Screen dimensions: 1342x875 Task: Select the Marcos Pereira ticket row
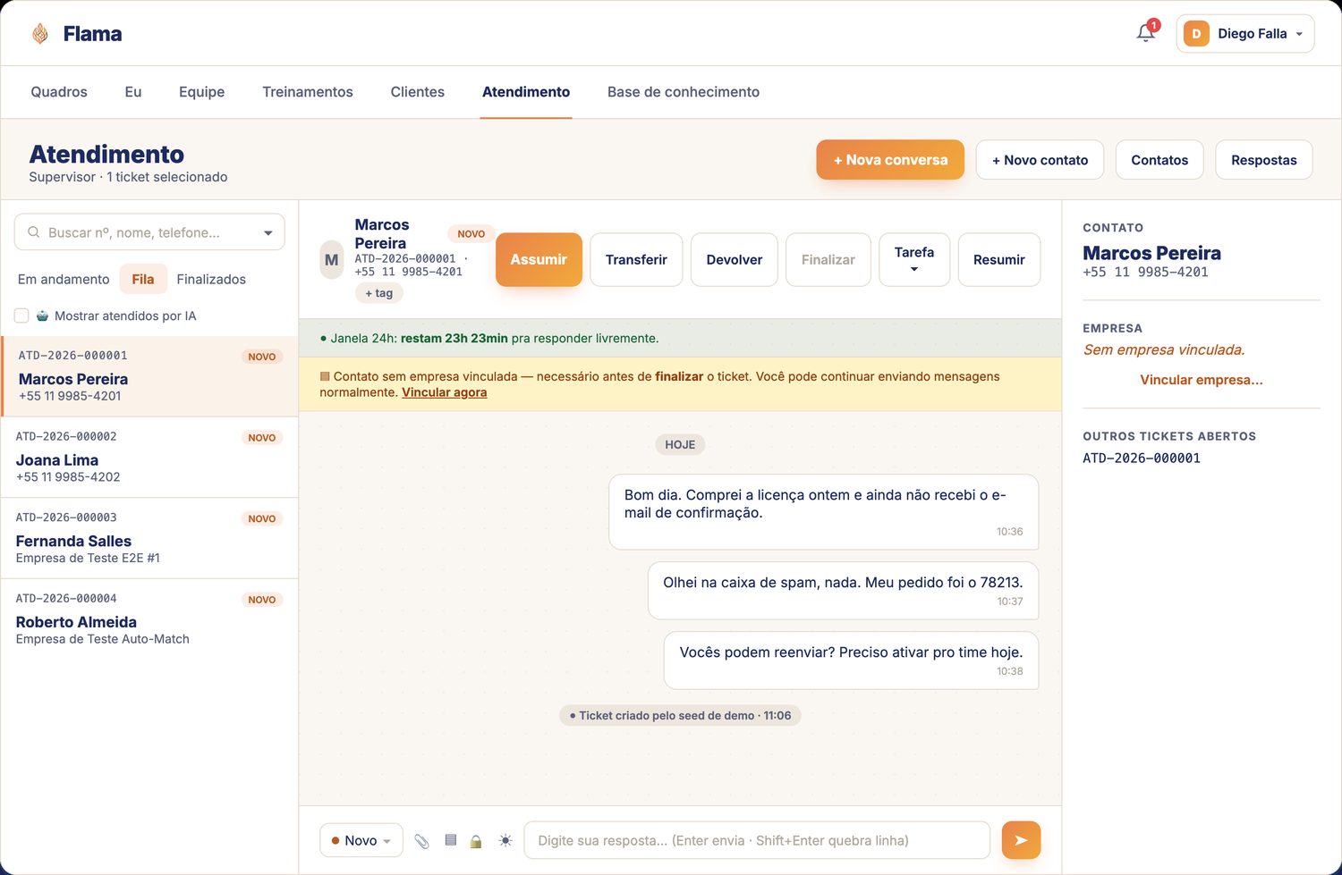[149, 376]
